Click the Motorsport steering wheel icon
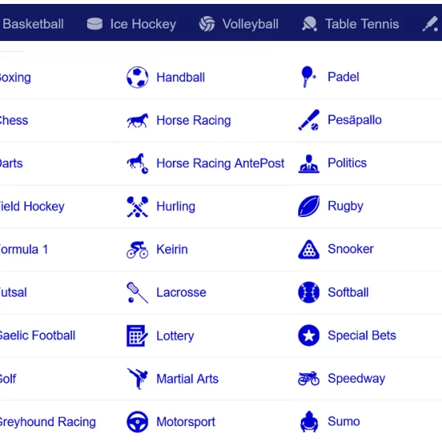442x442 pixels. 137,421
